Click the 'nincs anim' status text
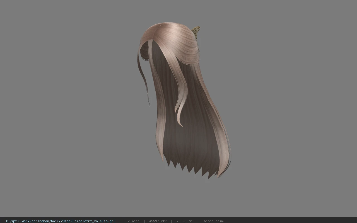Image resolution: width=357 pixels, height=223 pixels. 213,221
